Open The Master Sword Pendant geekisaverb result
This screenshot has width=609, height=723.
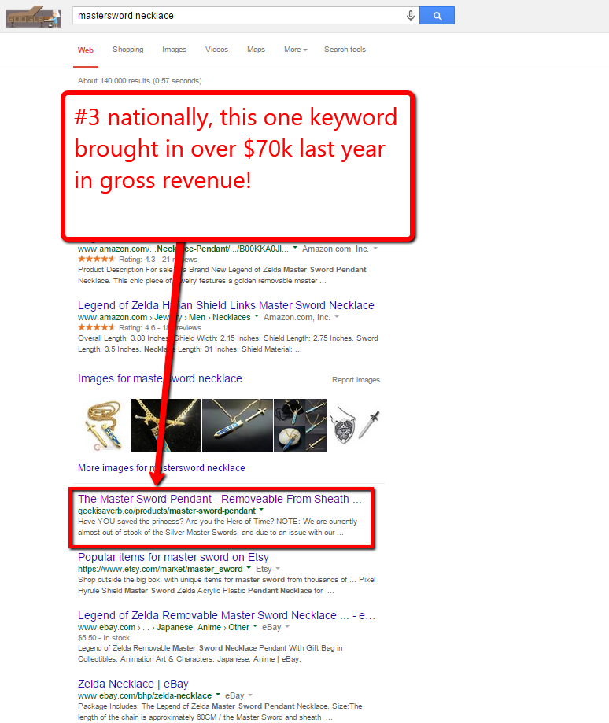pos(220,499)
